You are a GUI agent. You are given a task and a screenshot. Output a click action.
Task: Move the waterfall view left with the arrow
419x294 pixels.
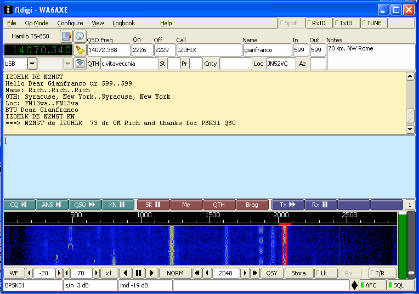[126, 273]
